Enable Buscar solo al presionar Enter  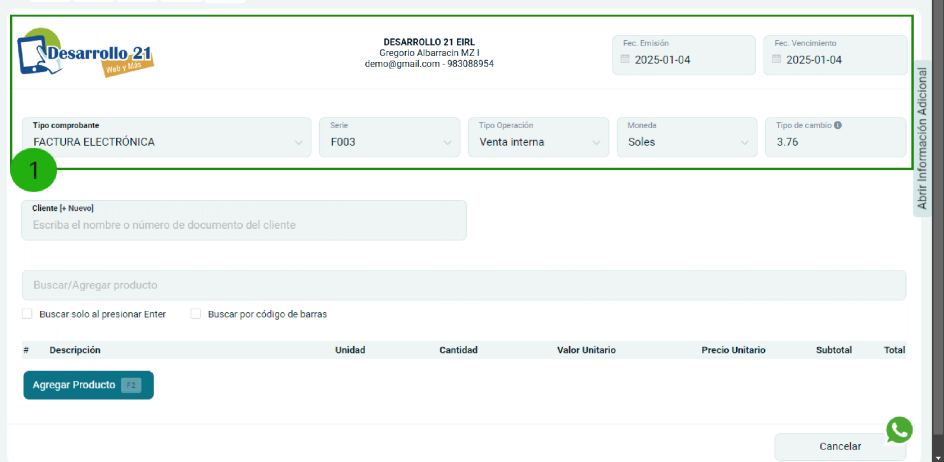pos(27,314)
